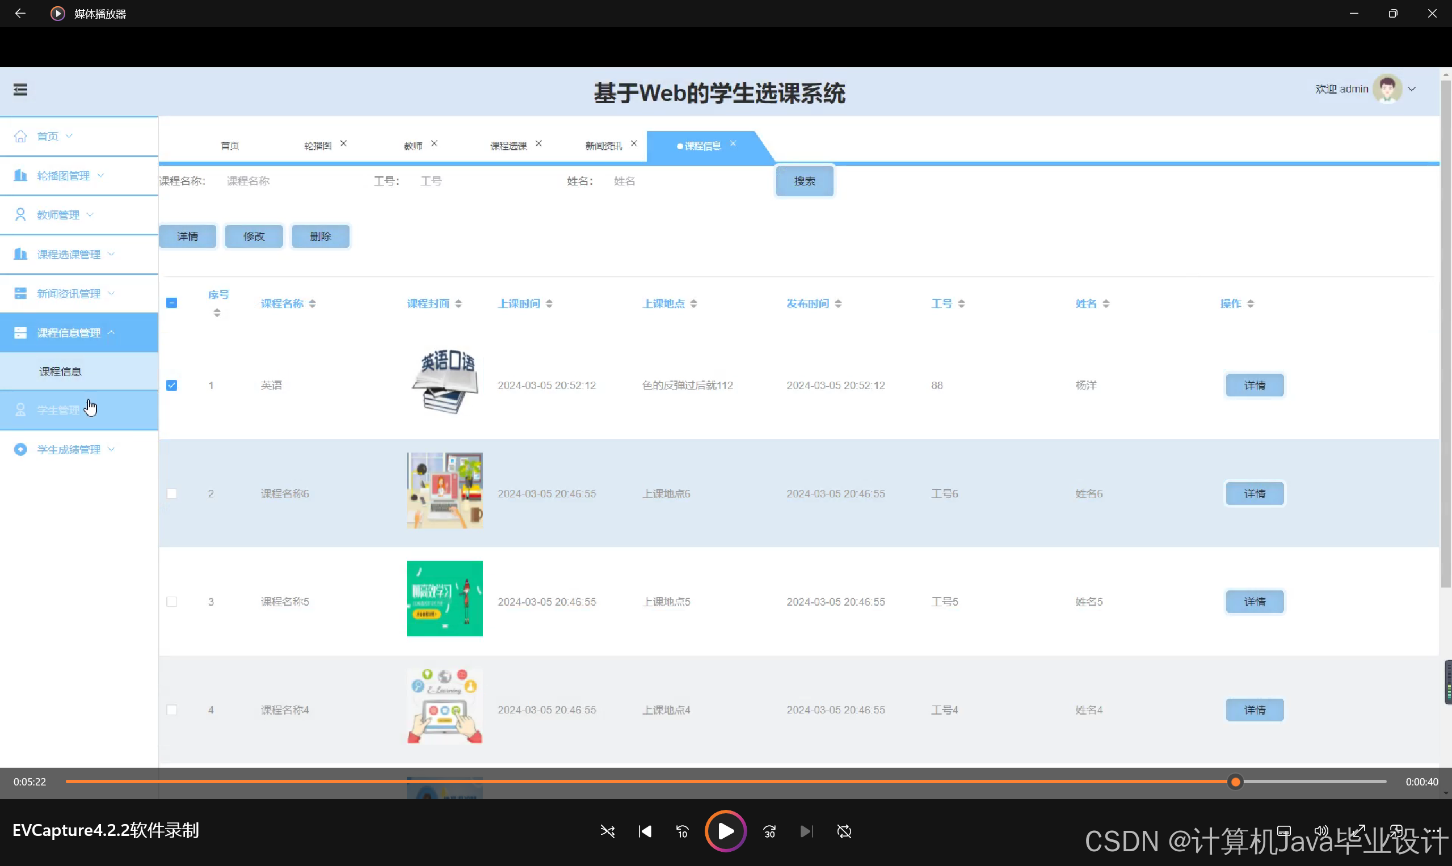The image size is (1452, 866).
Task: Skip back 10 seconds
Action: (x=682, y=831)
